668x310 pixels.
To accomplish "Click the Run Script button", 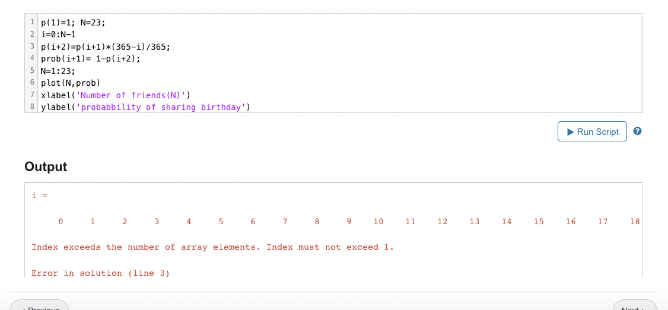I will tap(592, 131).
